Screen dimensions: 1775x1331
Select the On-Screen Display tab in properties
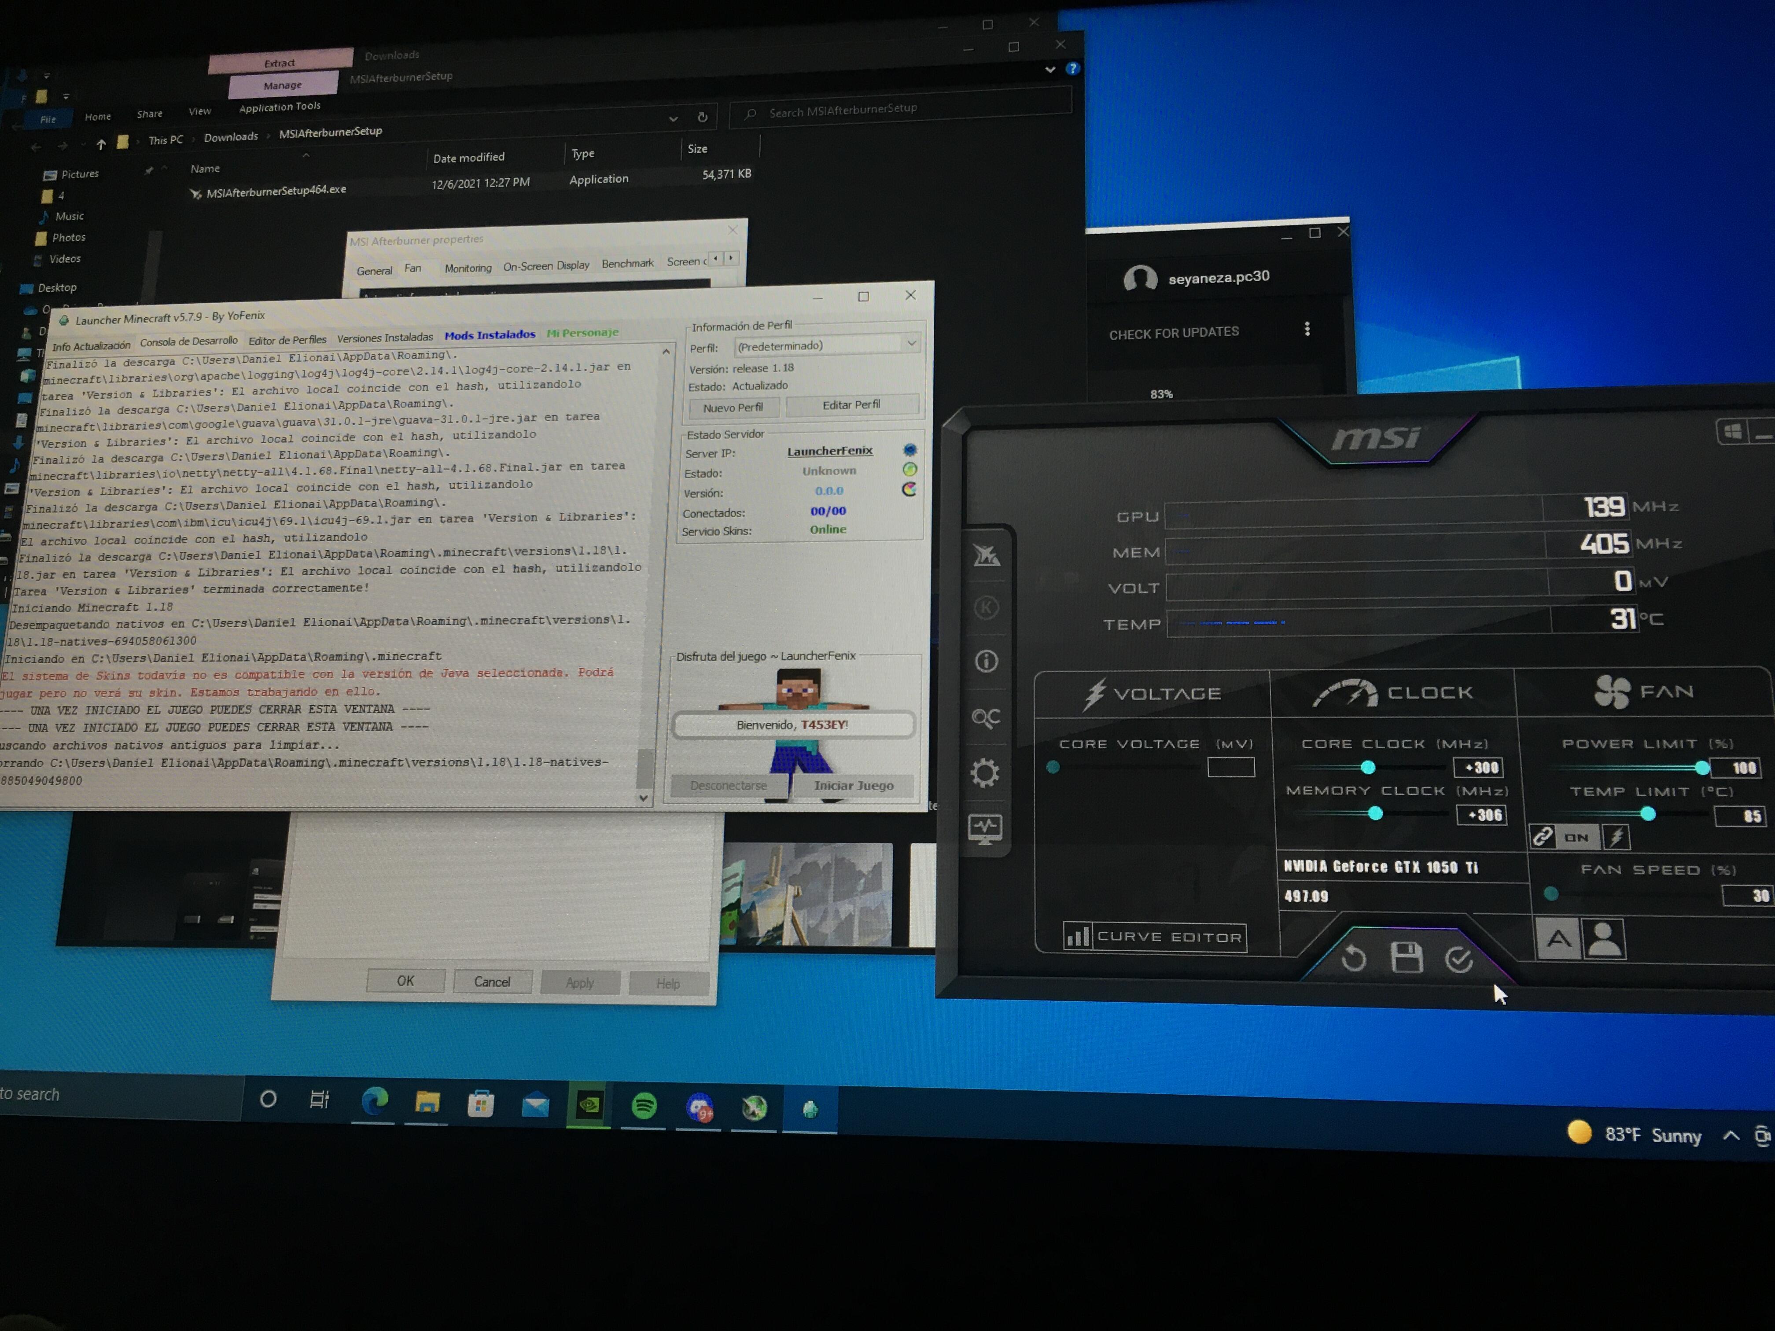(545, 265)
